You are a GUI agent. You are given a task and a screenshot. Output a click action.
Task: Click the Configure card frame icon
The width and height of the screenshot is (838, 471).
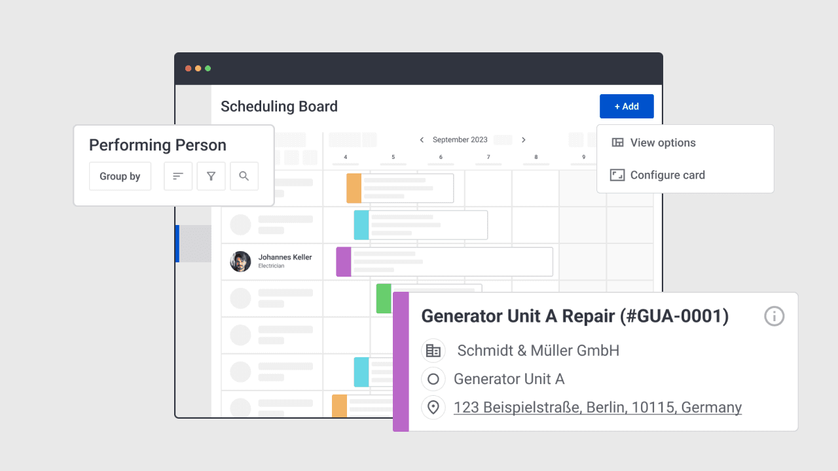coord(617,175)
